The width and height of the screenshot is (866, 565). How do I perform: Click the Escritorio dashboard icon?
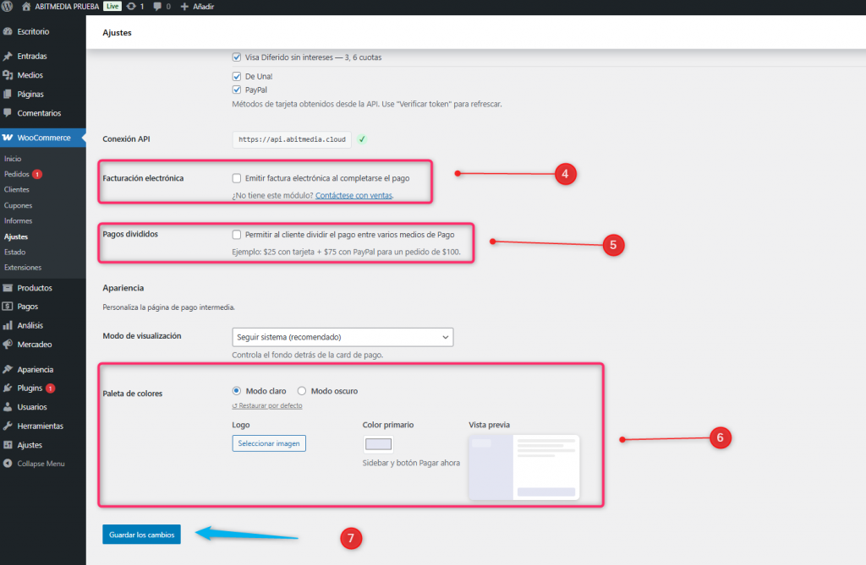point(8,31)
